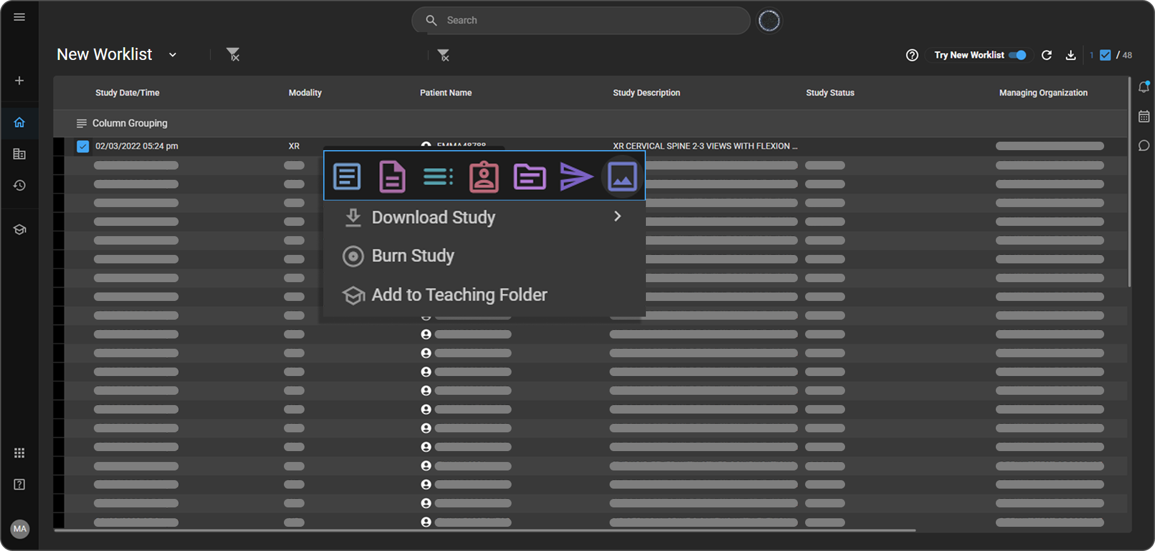This screenshot has height=551, width=1155.
Task: Select Burn Study from context menu
Action: [413, 256]
